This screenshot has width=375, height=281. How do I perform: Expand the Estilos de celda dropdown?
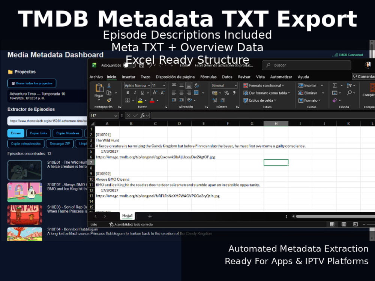(x=275, y=100)
